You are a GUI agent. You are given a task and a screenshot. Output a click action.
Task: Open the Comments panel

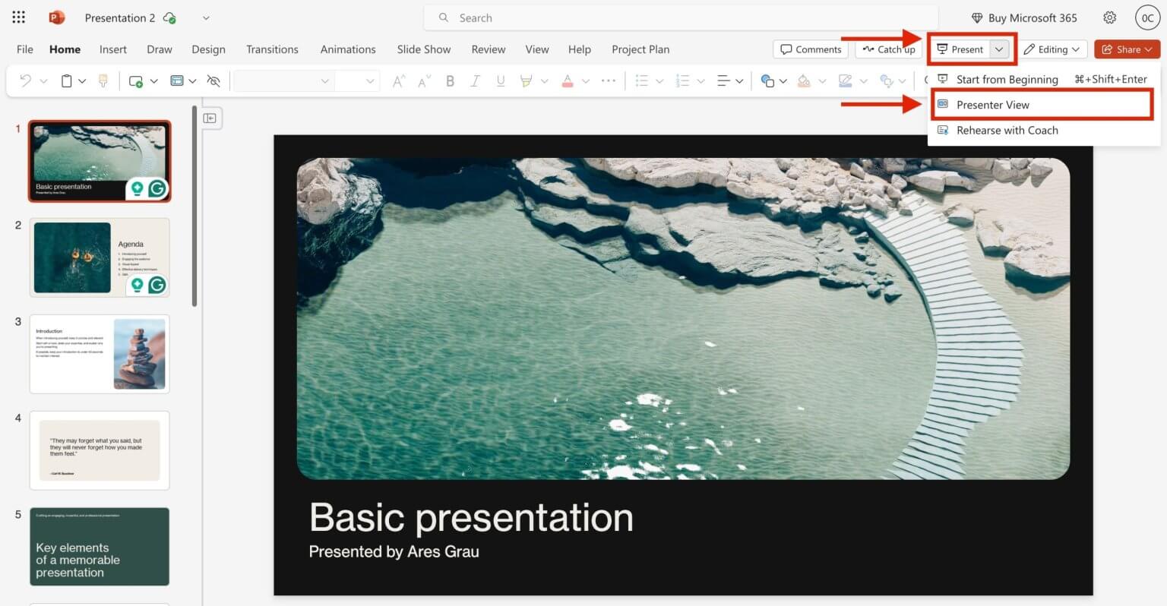pos(810,49)
